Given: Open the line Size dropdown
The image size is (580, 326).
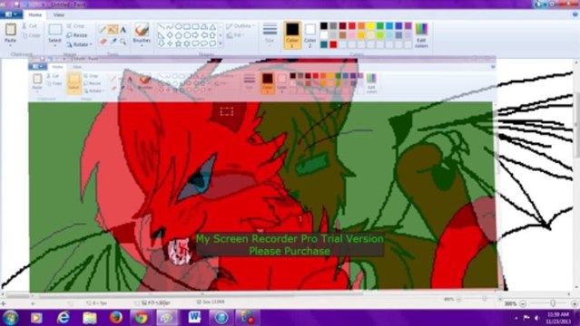Looking at the screenshot, I should [x=270, y=34].
